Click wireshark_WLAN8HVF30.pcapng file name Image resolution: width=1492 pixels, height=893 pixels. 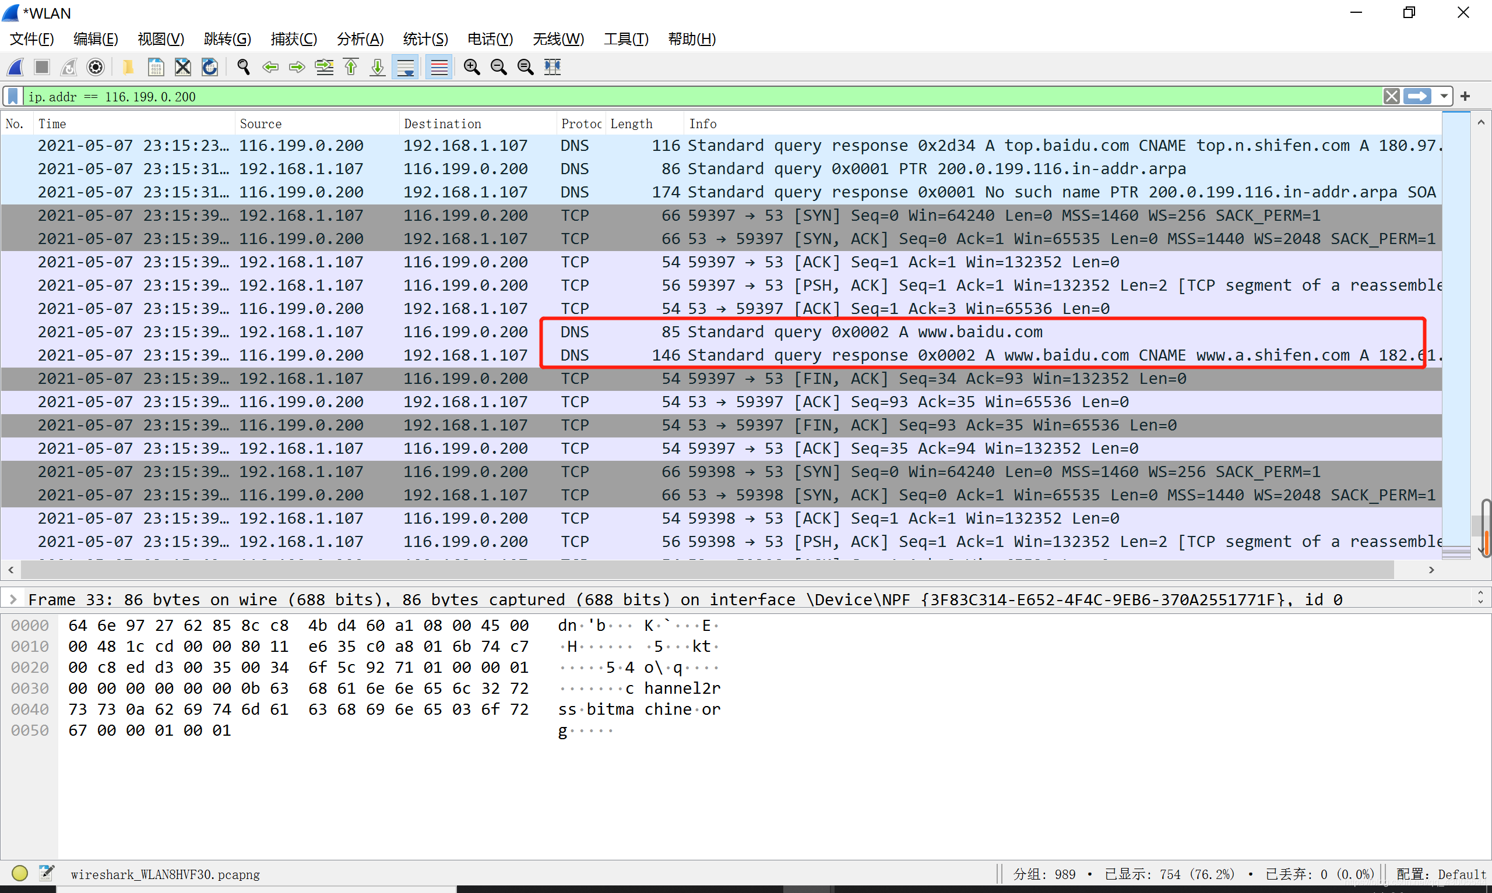(x=165, y=874)
